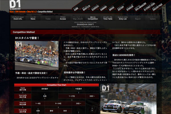Image resolution: width=171 pixels, height=114 pixels.
Task: Switch to the Event Info. tab
Action: pyautogui.click(x=18, y=18)
